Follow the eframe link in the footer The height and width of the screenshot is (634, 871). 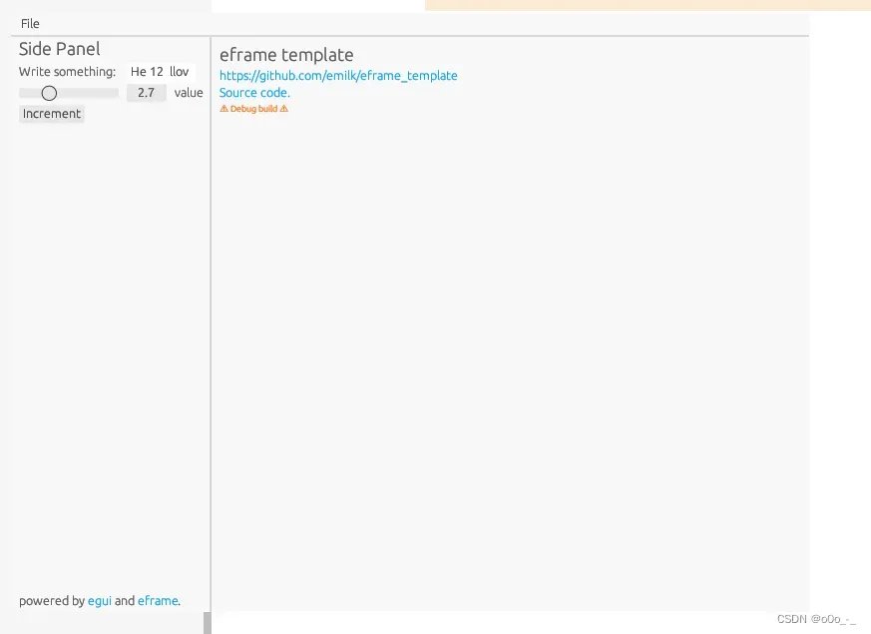pyautogui.click(x=158, y=601)
